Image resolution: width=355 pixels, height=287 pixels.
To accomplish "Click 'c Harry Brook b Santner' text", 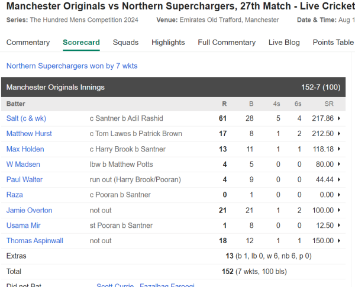I will pyautogui.click(x=127, y=149).
